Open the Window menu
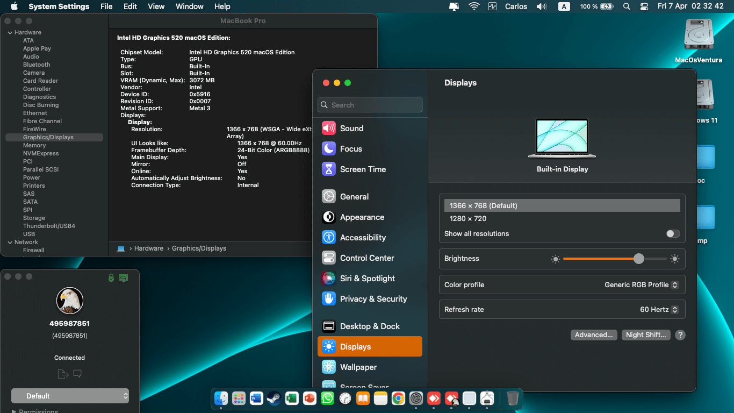This screenshot has width=734, height=413. pos(190,6)
